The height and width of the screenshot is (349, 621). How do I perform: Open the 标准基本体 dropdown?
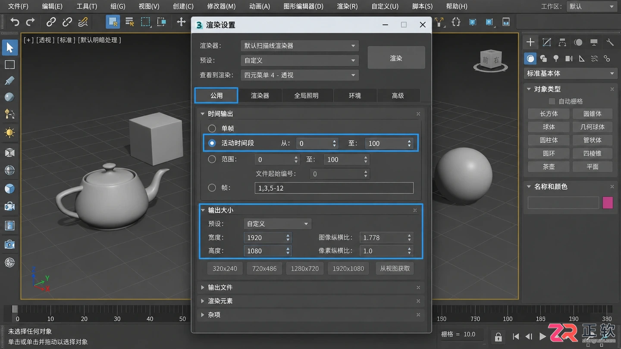[570, 73]
